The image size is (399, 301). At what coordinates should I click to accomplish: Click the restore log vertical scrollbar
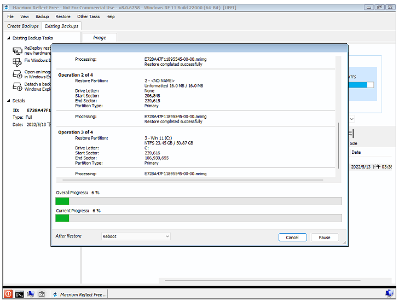pyautogui.click(x=338, y=145)
